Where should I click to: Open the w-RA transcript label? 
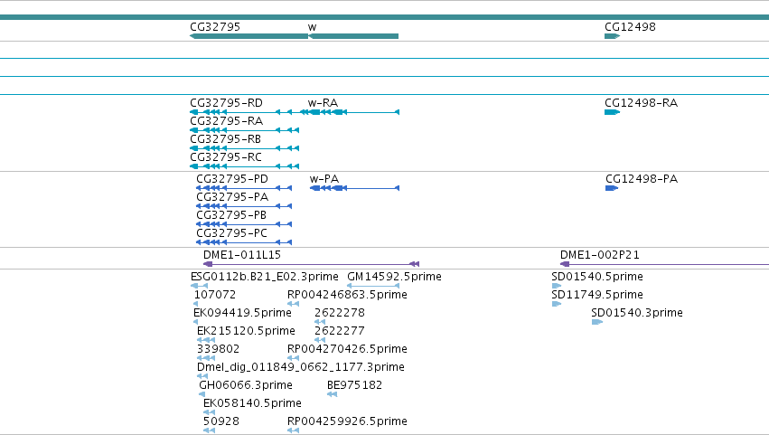click(x=323, y=103)
